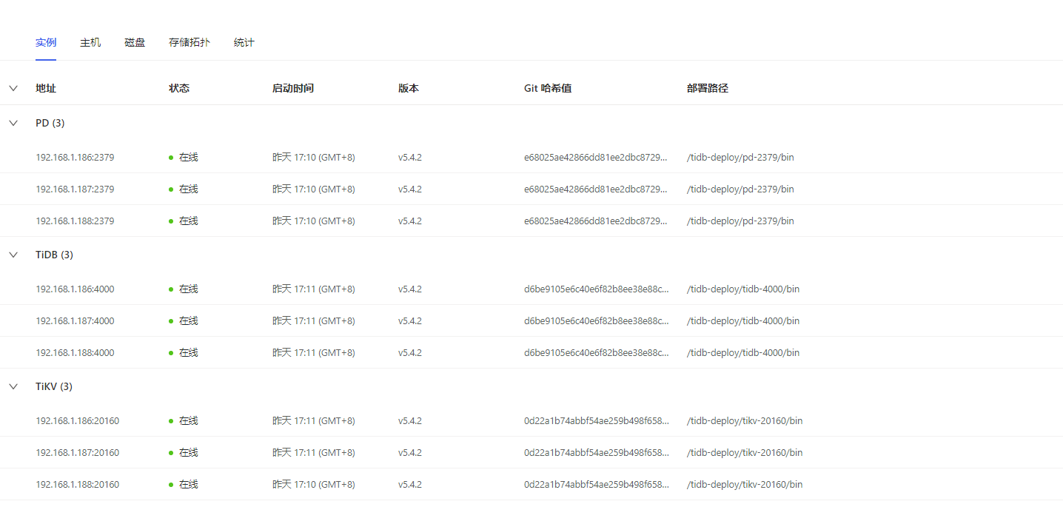Click deploy path of 192.168.1.187:2379
This screenshot has height=524, width=1063.
740,189
